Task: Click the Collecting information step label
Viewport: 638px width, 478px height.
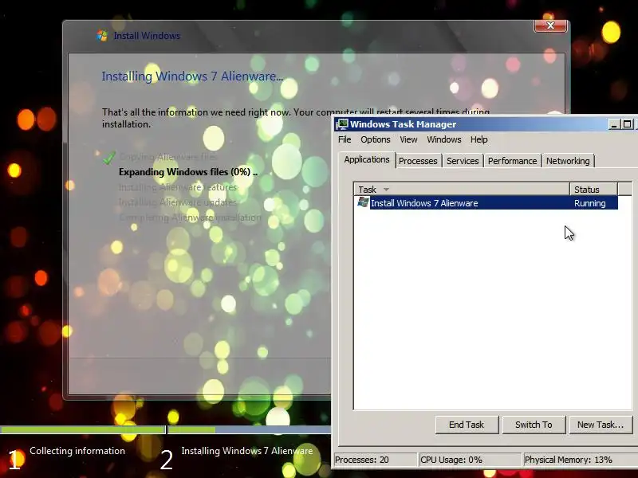Action: [77, 451]
